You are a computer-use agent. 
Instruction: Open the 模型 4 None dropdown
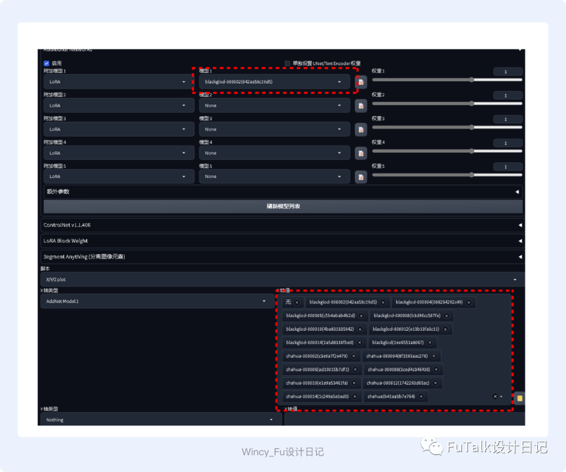274,153
